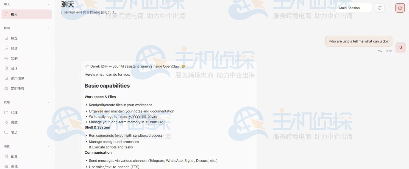The height and width of the screenshot is (169, 409).
Task: Collapse the 聊天 sidebar section
Action: click(x=48, y=4)
